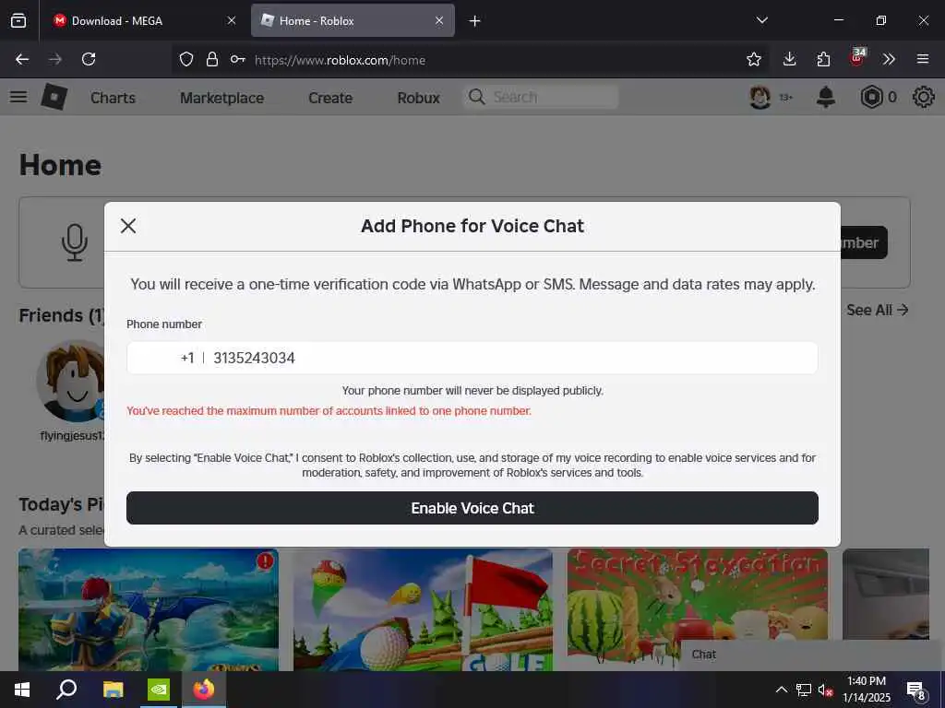Click the Enable Voice Chat button
945x708 pixels.
[472, 508]
